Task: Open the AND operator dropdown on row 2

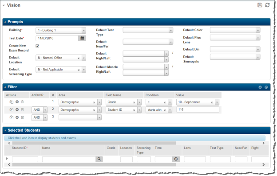Action: (45, 110)
